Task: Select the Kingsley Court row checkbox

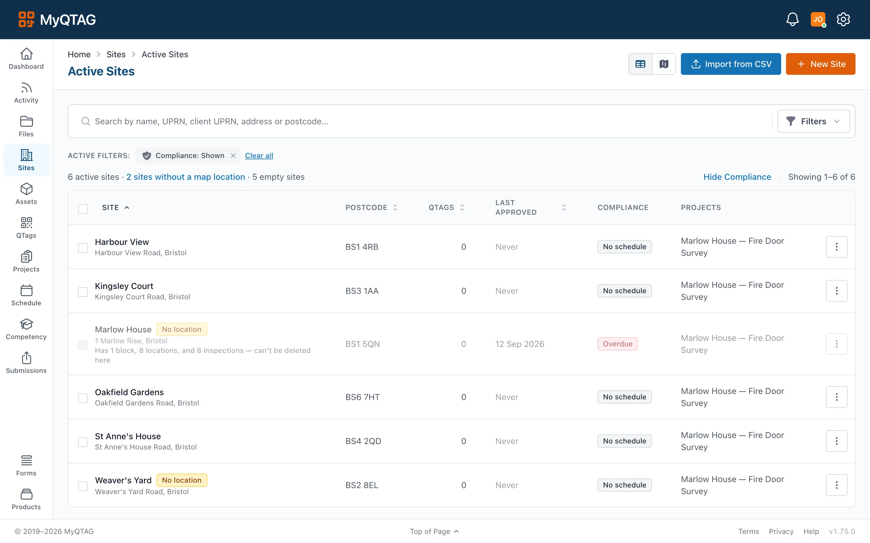Action: coord(83,292)
